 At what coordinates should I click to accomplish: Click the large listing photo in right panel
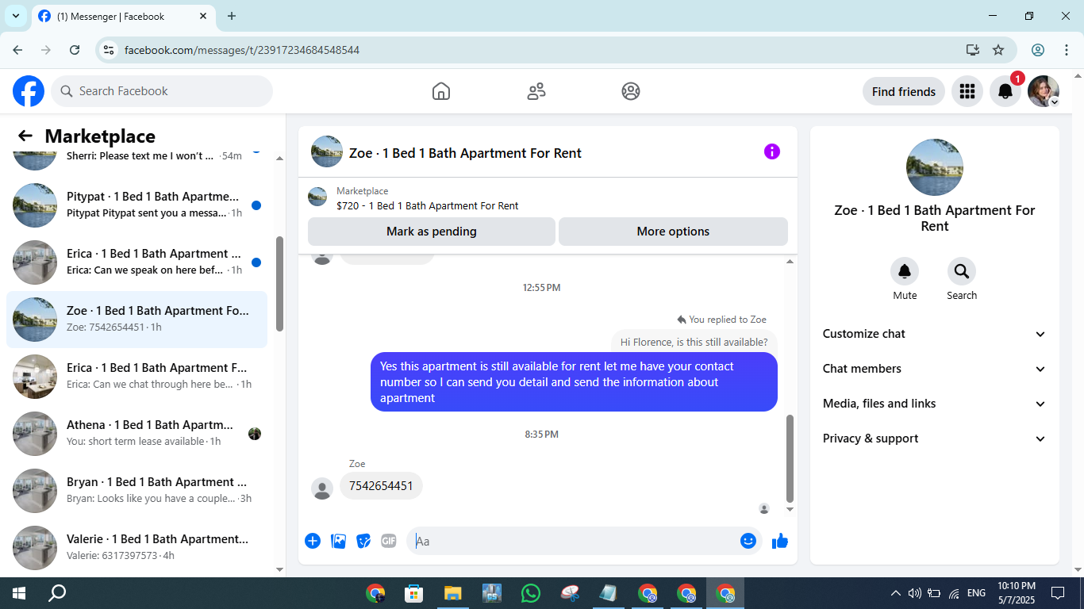coord(935,167)
